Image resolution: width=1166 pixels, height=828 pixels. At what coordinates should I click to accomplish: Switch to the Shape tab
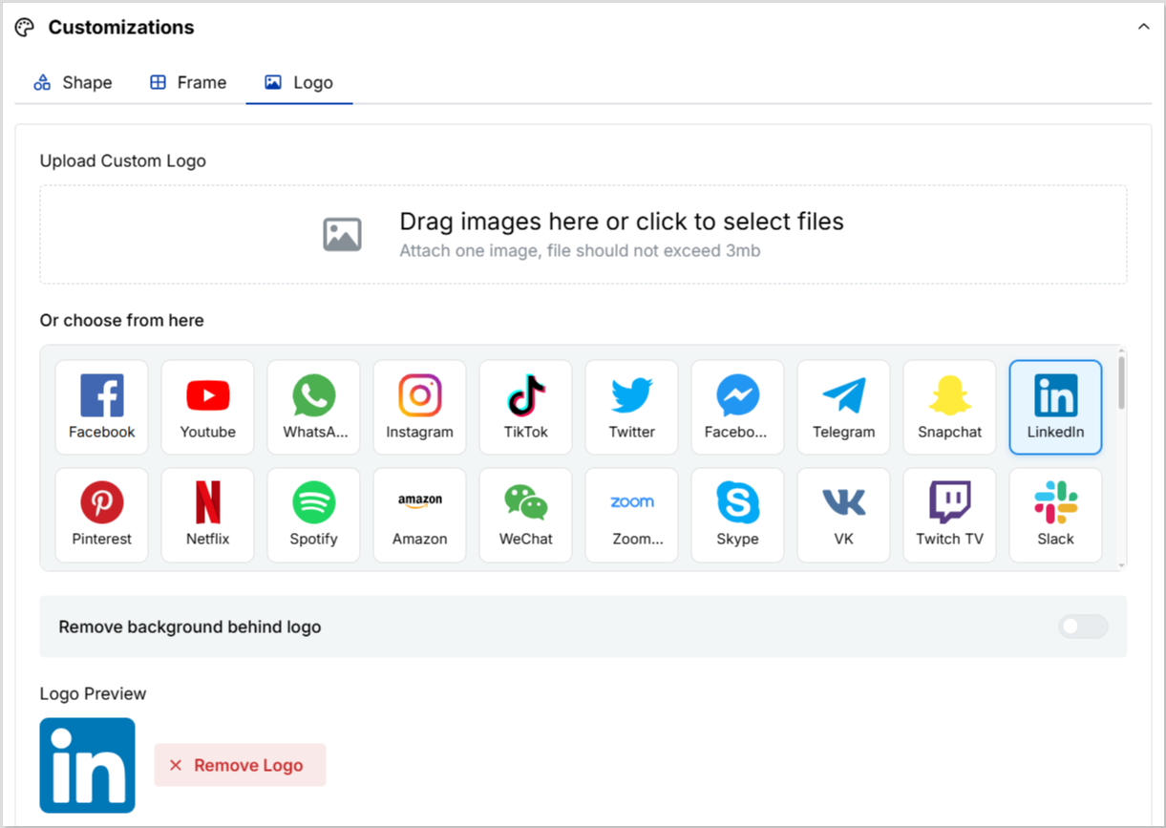[x=73, y=83]
